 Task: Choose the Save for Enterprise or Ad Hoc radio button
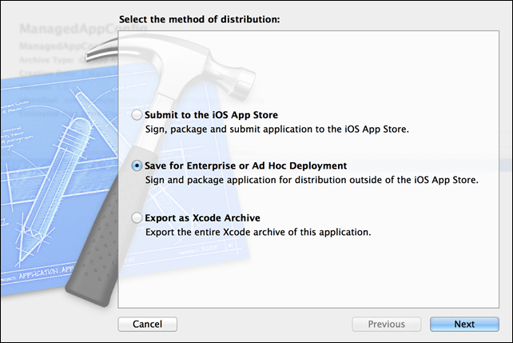click(x=138, y=166)
